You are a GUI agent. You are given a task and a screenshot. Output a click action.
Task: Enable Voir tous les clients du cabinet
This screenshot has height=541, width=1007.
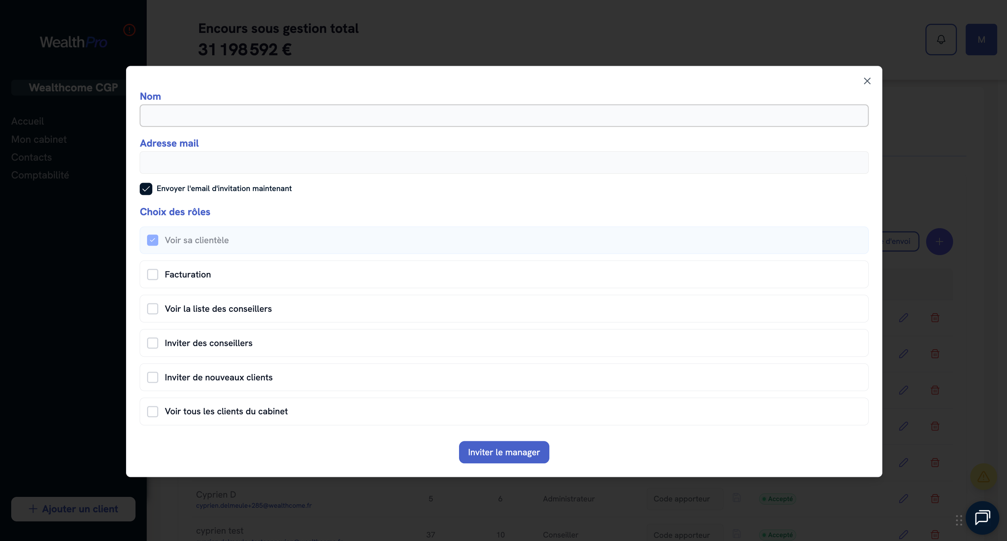pyautogui.click(x=152, y=411)
